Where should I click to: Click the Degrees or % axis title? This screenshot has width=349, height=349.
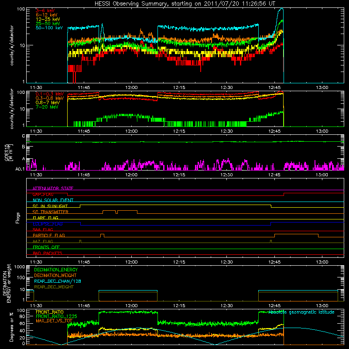11,327
